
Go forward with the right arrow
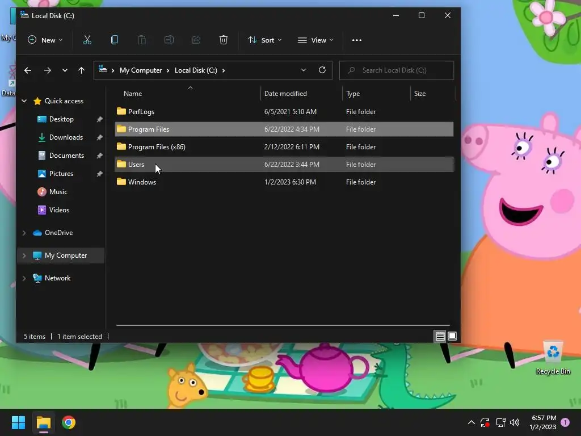click(48, 70)
